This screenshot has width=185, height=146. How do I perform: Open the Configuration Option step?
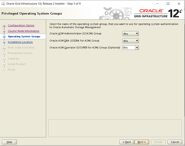pos(21,26)
